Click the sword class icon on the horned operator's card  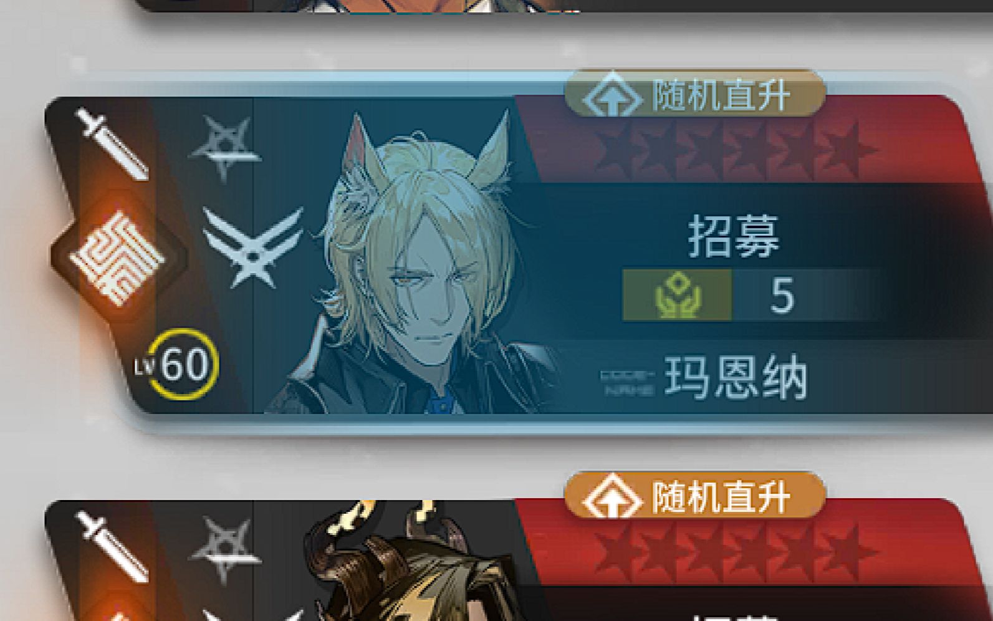(x=111, y=547)
